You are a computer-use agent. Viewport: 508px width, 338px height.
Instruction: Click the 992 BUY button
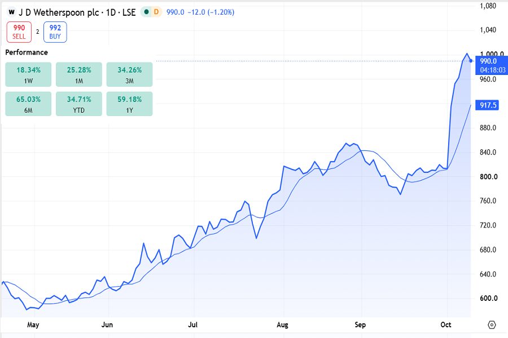pyautogui.click(x=55, y=32)
